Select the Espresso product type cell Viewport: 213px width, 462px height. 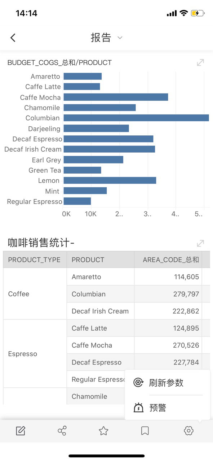[x=35, y=354]
